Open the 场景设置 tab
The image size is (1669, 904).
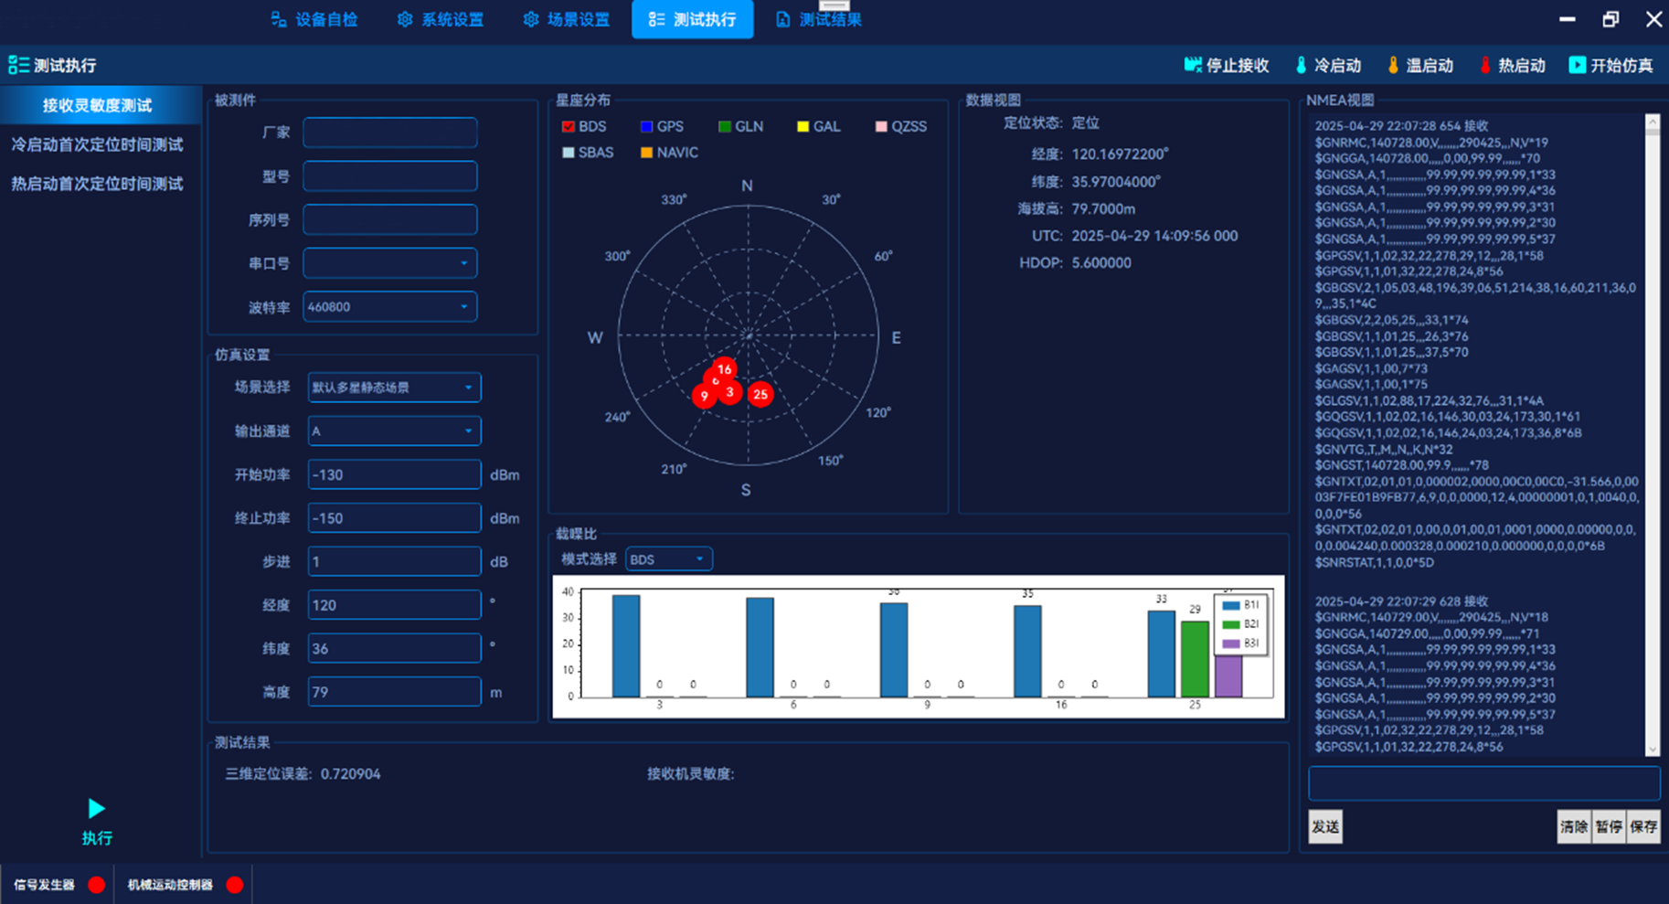coord(567,19)
